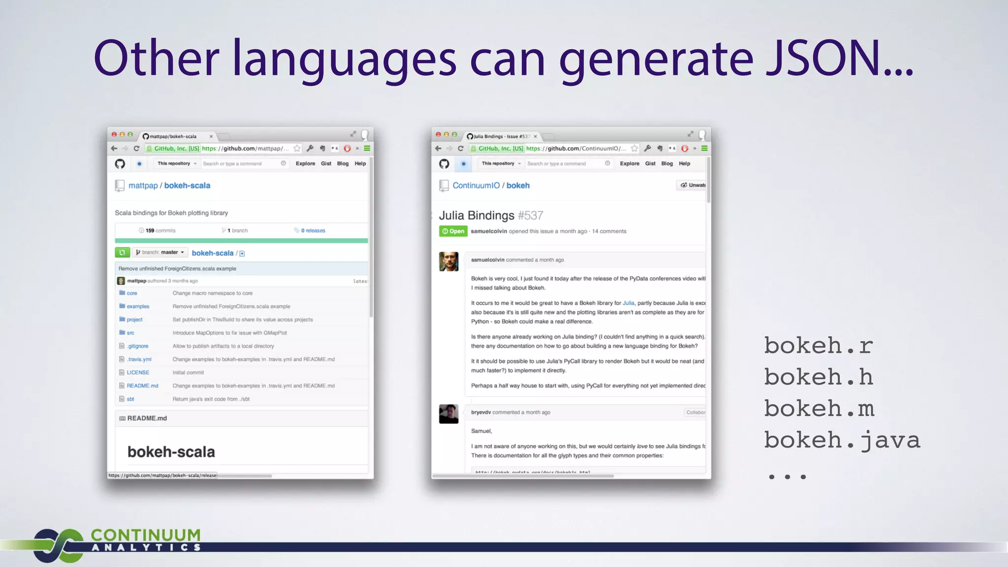Click the Julia link in the issue comment
The image size is (1008, 567).
[x=629, y=303]
